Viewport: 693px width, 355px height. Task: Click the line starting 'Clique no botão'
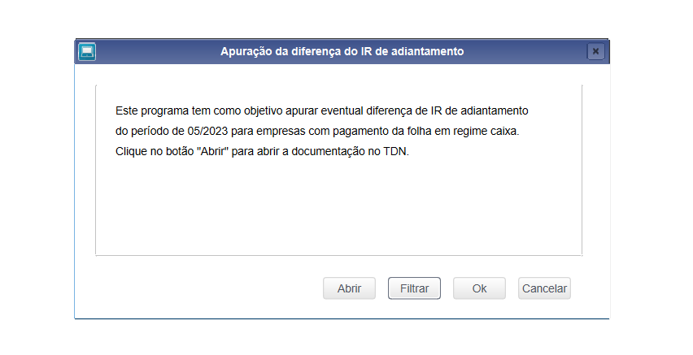(x=262, y=151)
